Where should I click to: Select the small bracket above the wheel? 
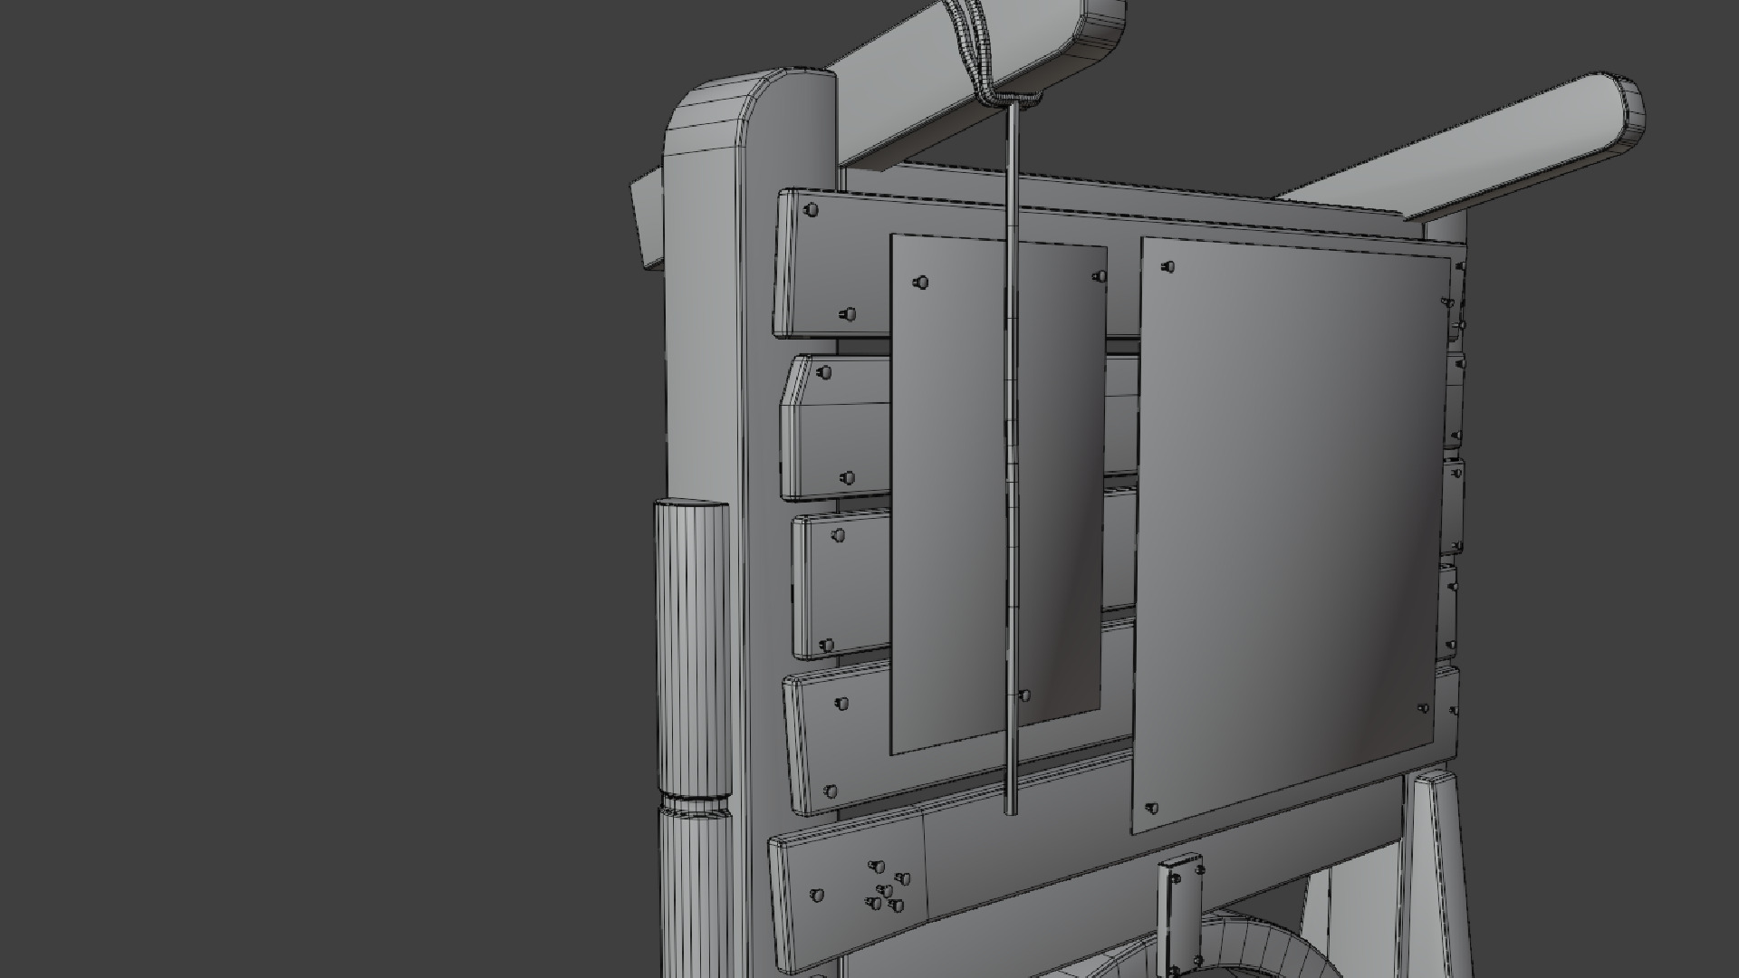click(x=1182, y=915)
